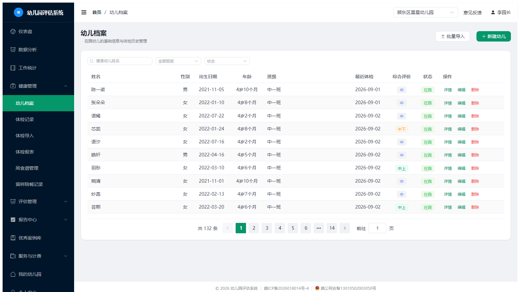Collapse the 健康管理 menu chevron
This screenshot has width=520, height=292.
tap(66, 86)
